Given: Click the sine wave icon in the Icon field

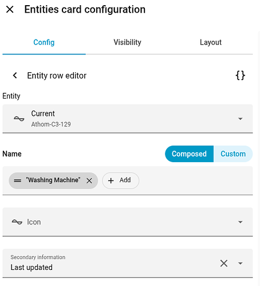Looking at the screenshot, I should point(17,222).
